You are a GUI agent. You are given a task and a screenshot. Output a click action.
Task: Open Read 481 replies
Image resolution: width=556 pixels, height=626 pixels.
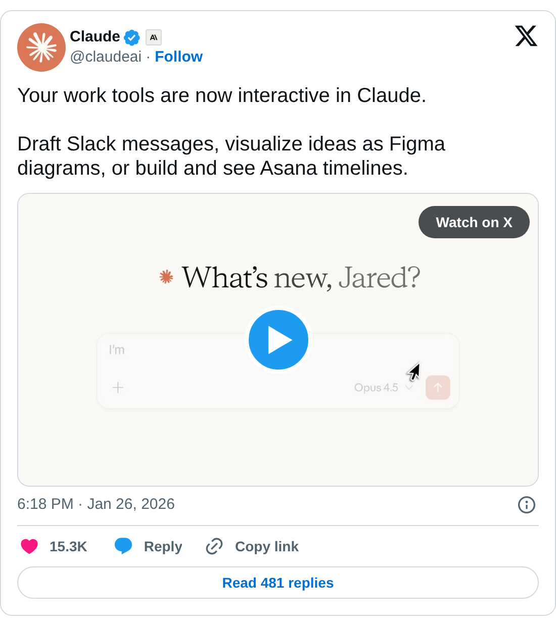pos(278,583)
